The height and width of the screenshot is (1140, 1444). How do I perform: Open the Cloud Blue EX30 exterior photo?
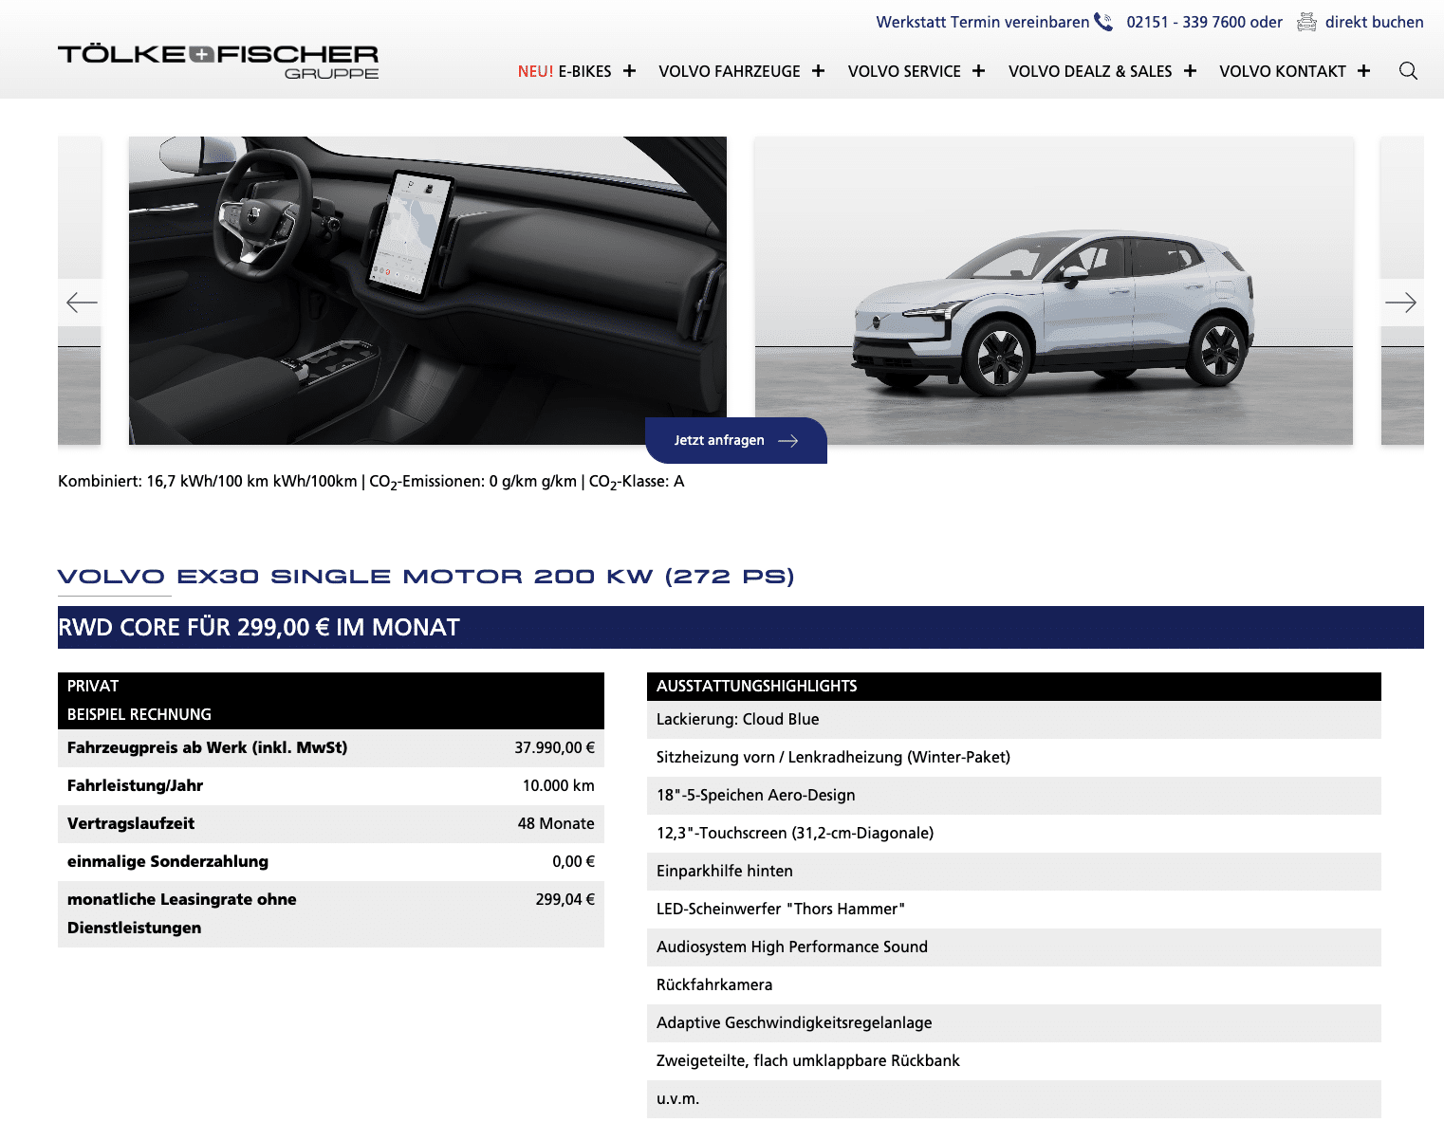tap(1054, 290)
